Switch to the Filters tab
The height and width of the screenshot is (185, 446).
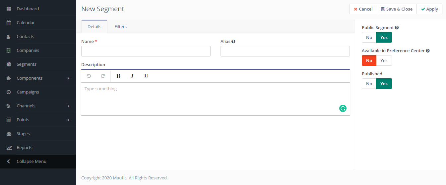point(121,26)
